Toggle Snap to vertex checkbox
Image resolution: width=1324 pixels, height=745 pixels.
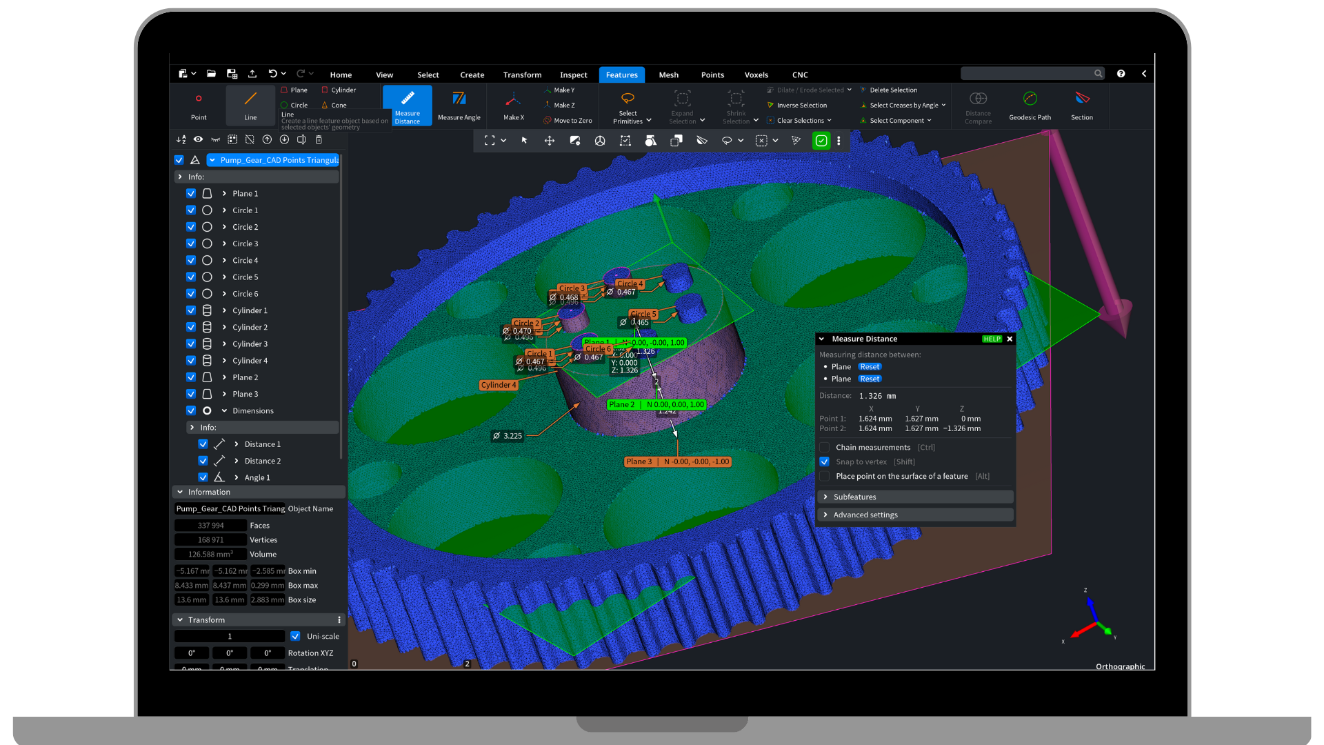click(x=825, y=462)
